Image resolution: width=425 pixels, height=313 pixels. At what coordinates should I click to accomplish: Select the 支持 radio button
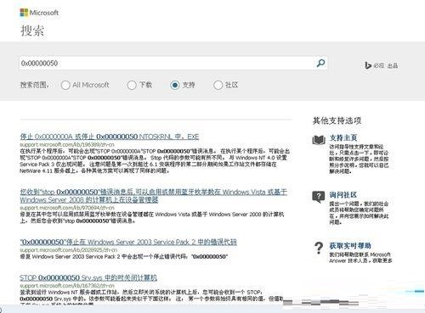coord(175,85)
